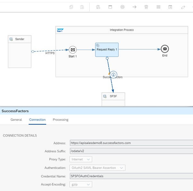The width and height of the screenshot is (193, 191).
Task: Select the HTTPS connection label
Action: pos(50,53)
